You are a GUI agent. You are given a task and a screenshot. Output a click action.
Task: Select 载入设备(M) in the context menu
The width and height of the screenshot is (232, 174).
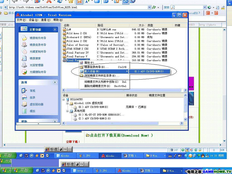click(104, 71)
